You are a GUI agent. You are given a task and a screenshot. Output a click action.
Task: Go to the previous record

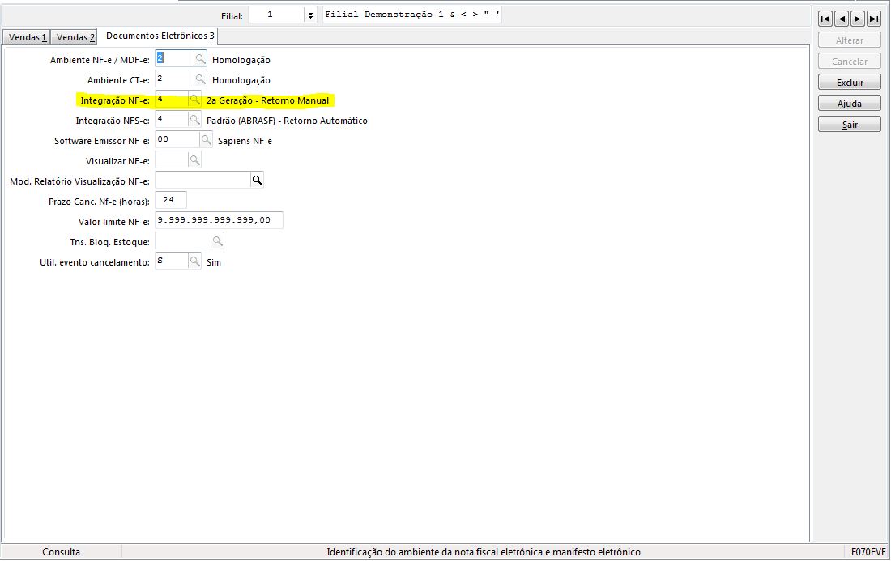coord(842,19)
